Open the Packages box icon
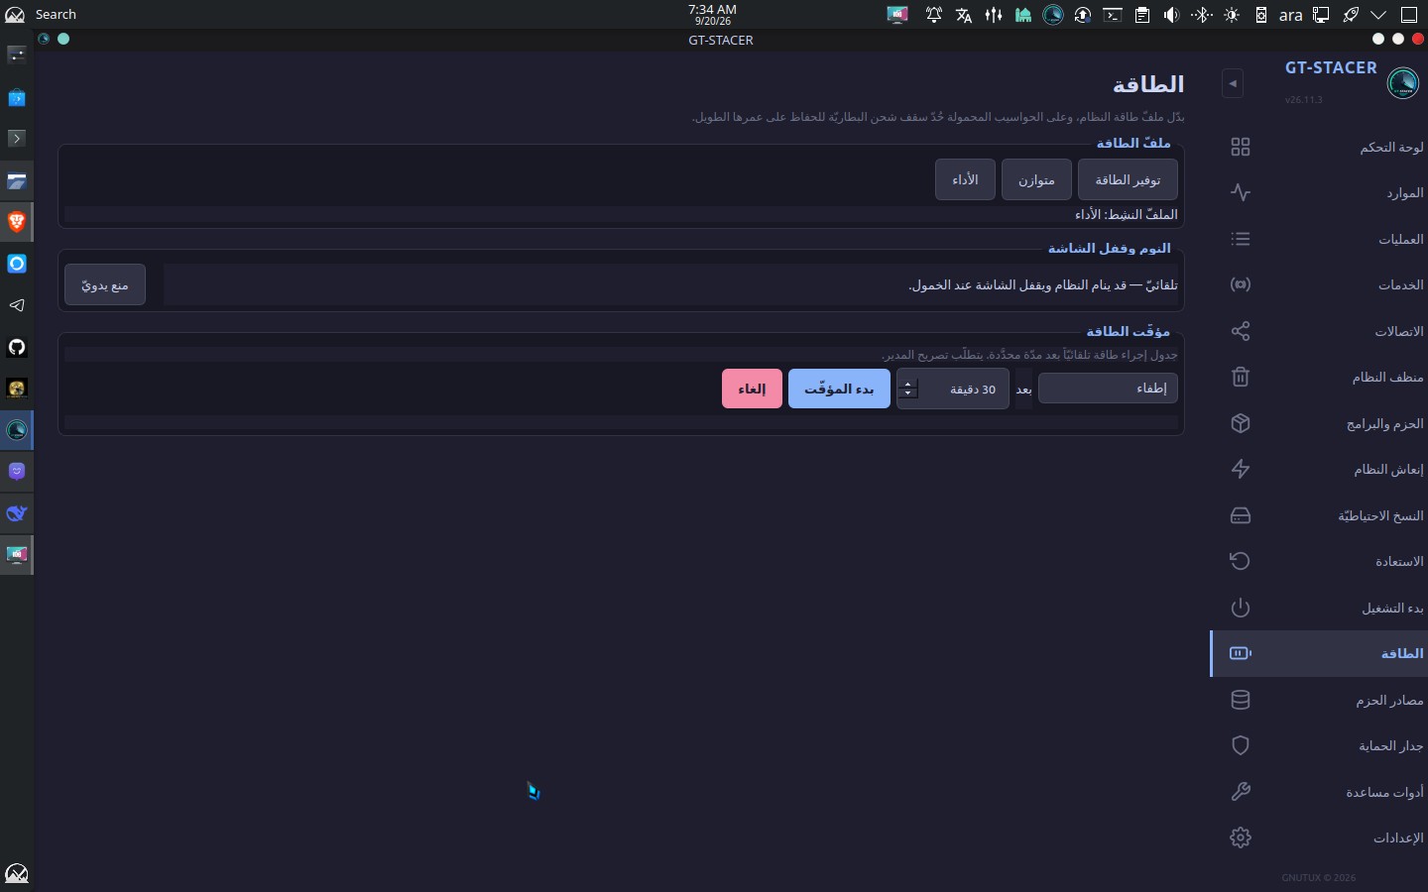Viewport: 1428px width, 892px height. [x=1241, y=423]
